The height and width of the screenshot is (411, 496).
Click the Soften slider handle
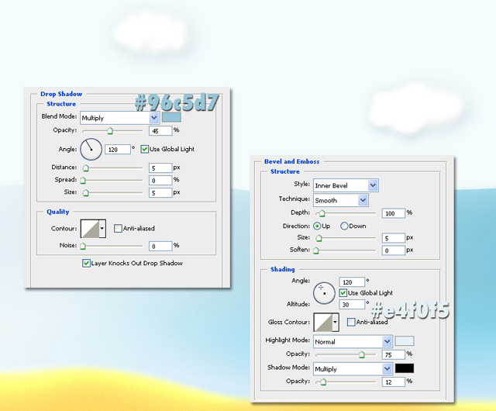click(316, 250)
